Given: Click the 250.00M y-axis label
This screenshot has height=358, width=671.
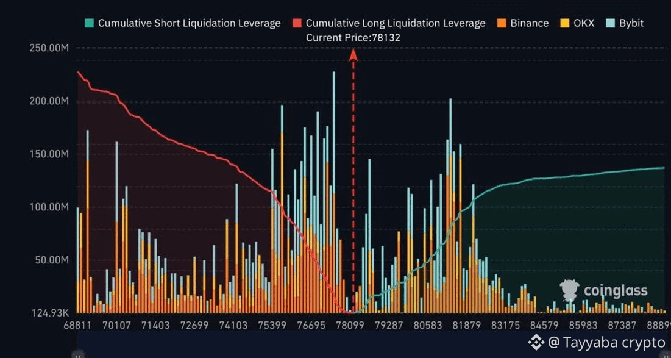Looking at the screenshot, I should pyautogui.click(x=49, y=48).
